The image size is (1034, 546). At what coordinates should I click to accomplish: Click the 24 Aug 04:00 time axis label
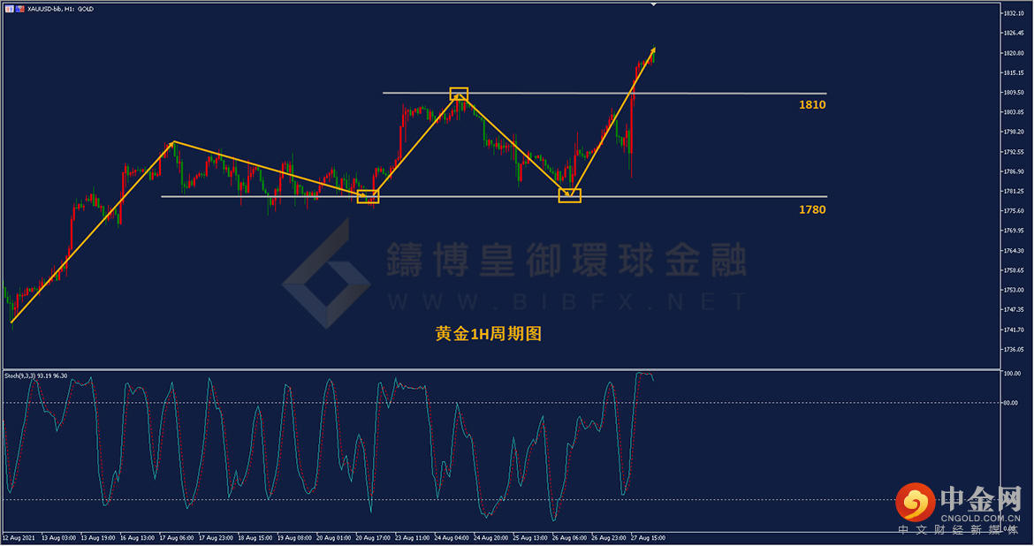click(x=452, y=538)
